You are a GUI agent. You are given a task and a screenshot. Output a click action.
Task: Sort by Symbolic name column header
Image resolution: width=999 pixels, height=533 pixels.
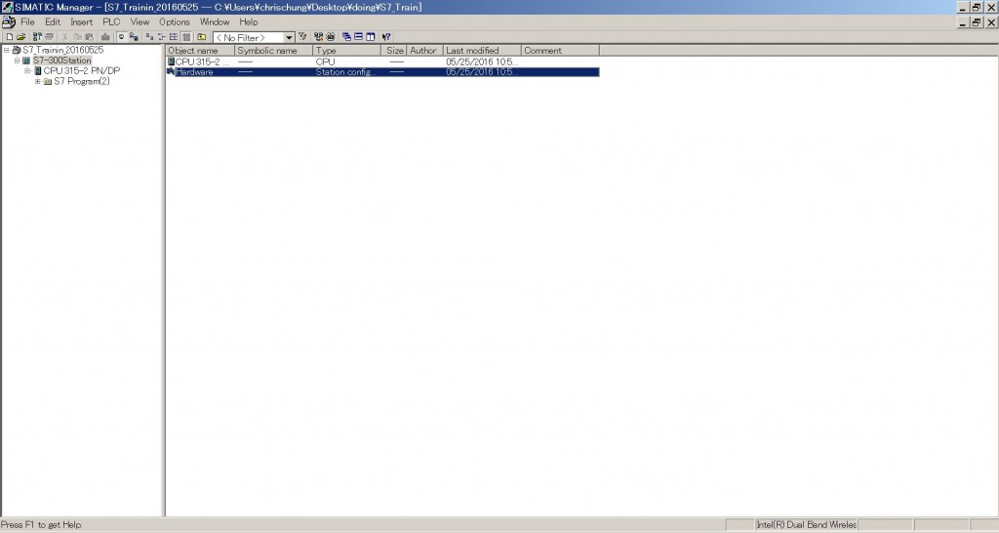click(x=274, y=51)
